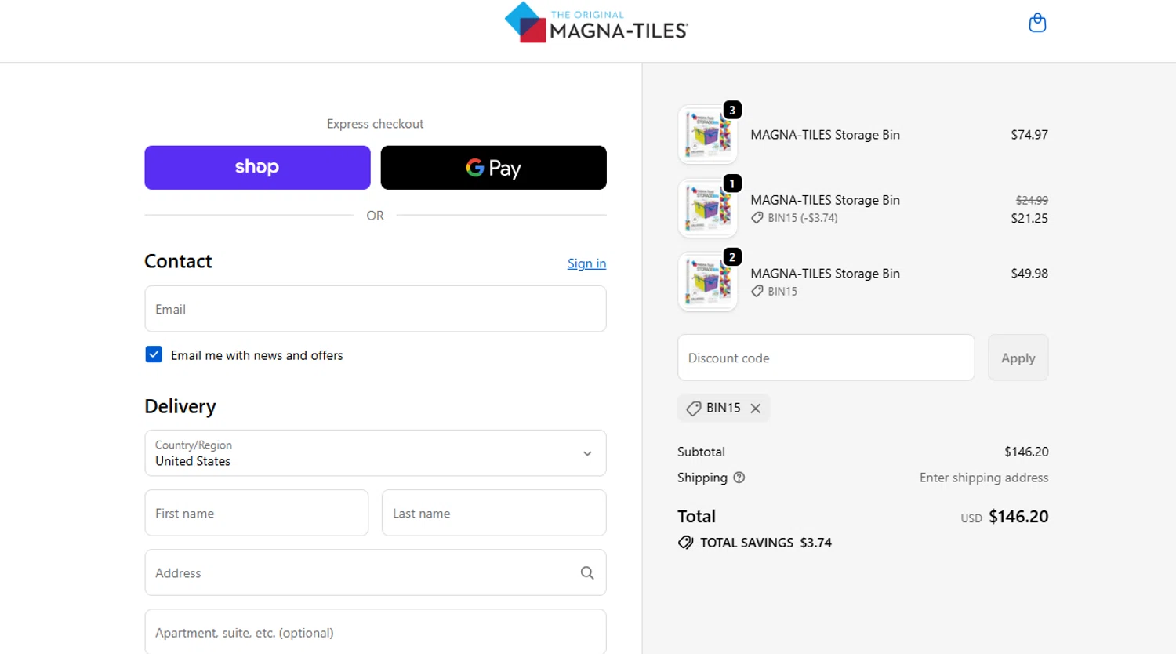Screen dimensions: 1176x654
Task: Open the shopping bag cart icon
Action: (1037, 23)
